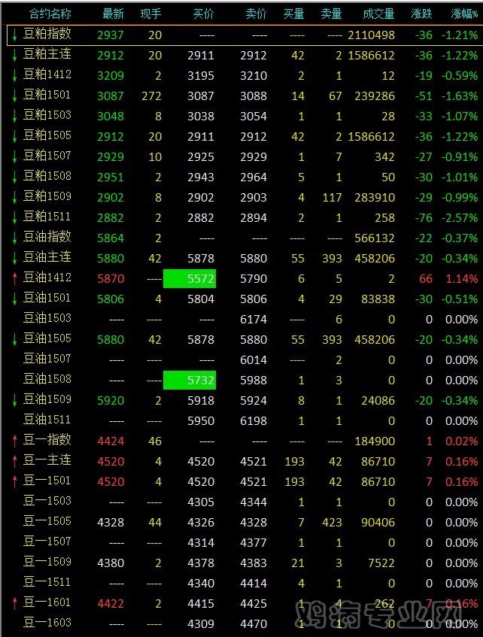Sort by the 卖价 column header

[256, 14]
